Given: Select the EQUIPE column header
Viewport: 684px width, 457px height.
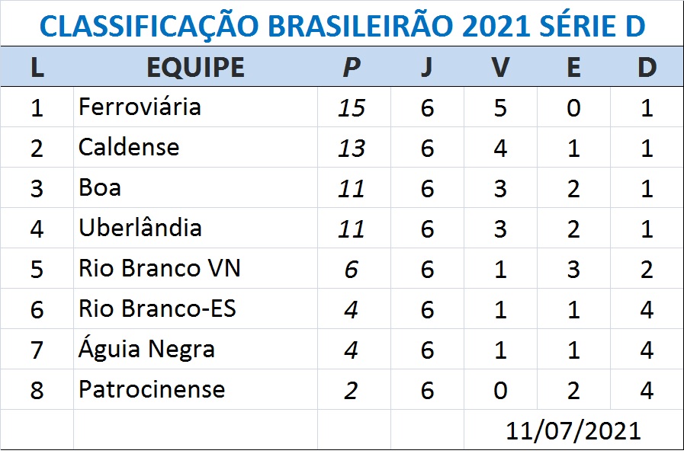Looking at the screenshot, I should (195, 67).
